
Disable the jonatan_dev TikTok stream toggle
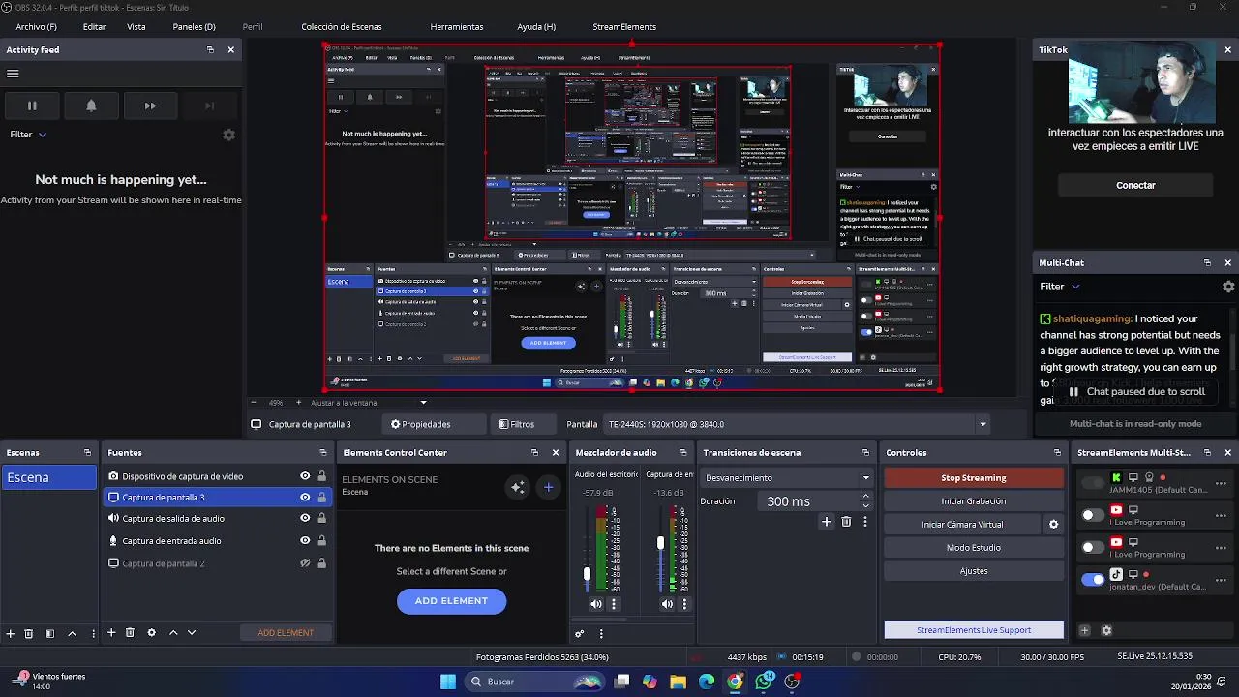[1092, 580]
